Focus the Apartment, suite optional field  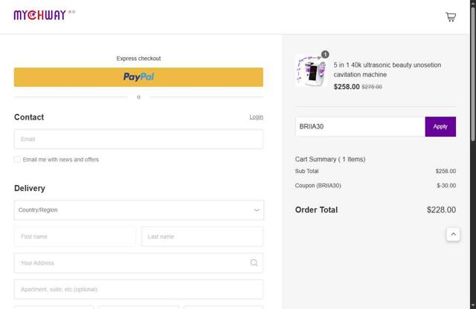click(138, 289)
